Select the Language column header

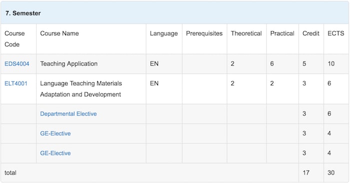click(164, 33)
